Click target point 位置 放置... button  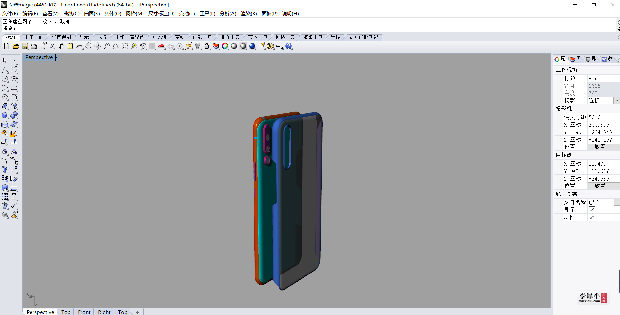pos(604,186)
